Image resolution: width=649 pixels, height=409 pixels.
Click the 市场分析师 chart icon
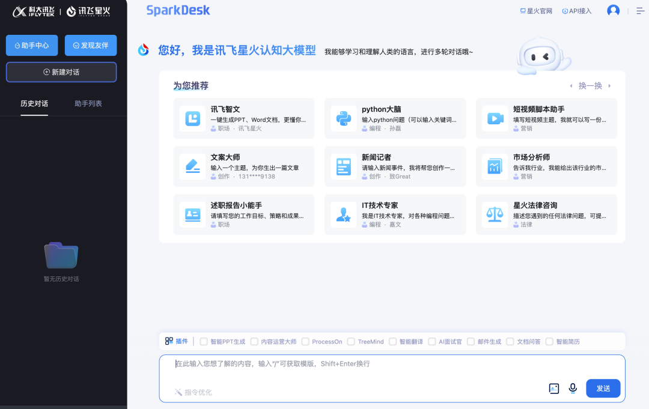tap(495, 166)
